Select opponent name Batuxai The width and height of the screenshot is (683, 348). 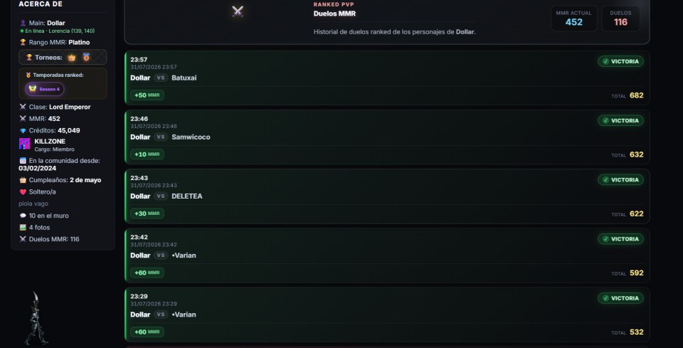pyautogui.click(x=184, y=78)
